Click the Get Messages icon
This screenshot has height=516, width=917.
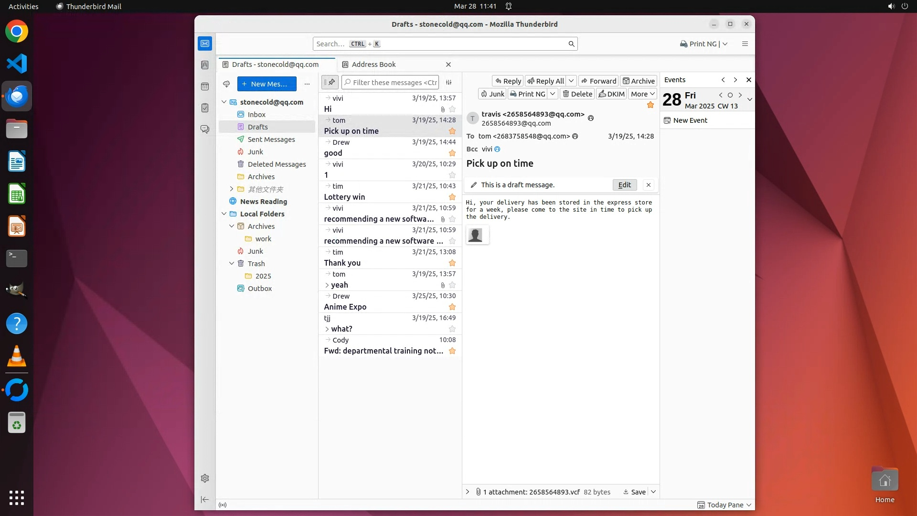pos(226,84)
